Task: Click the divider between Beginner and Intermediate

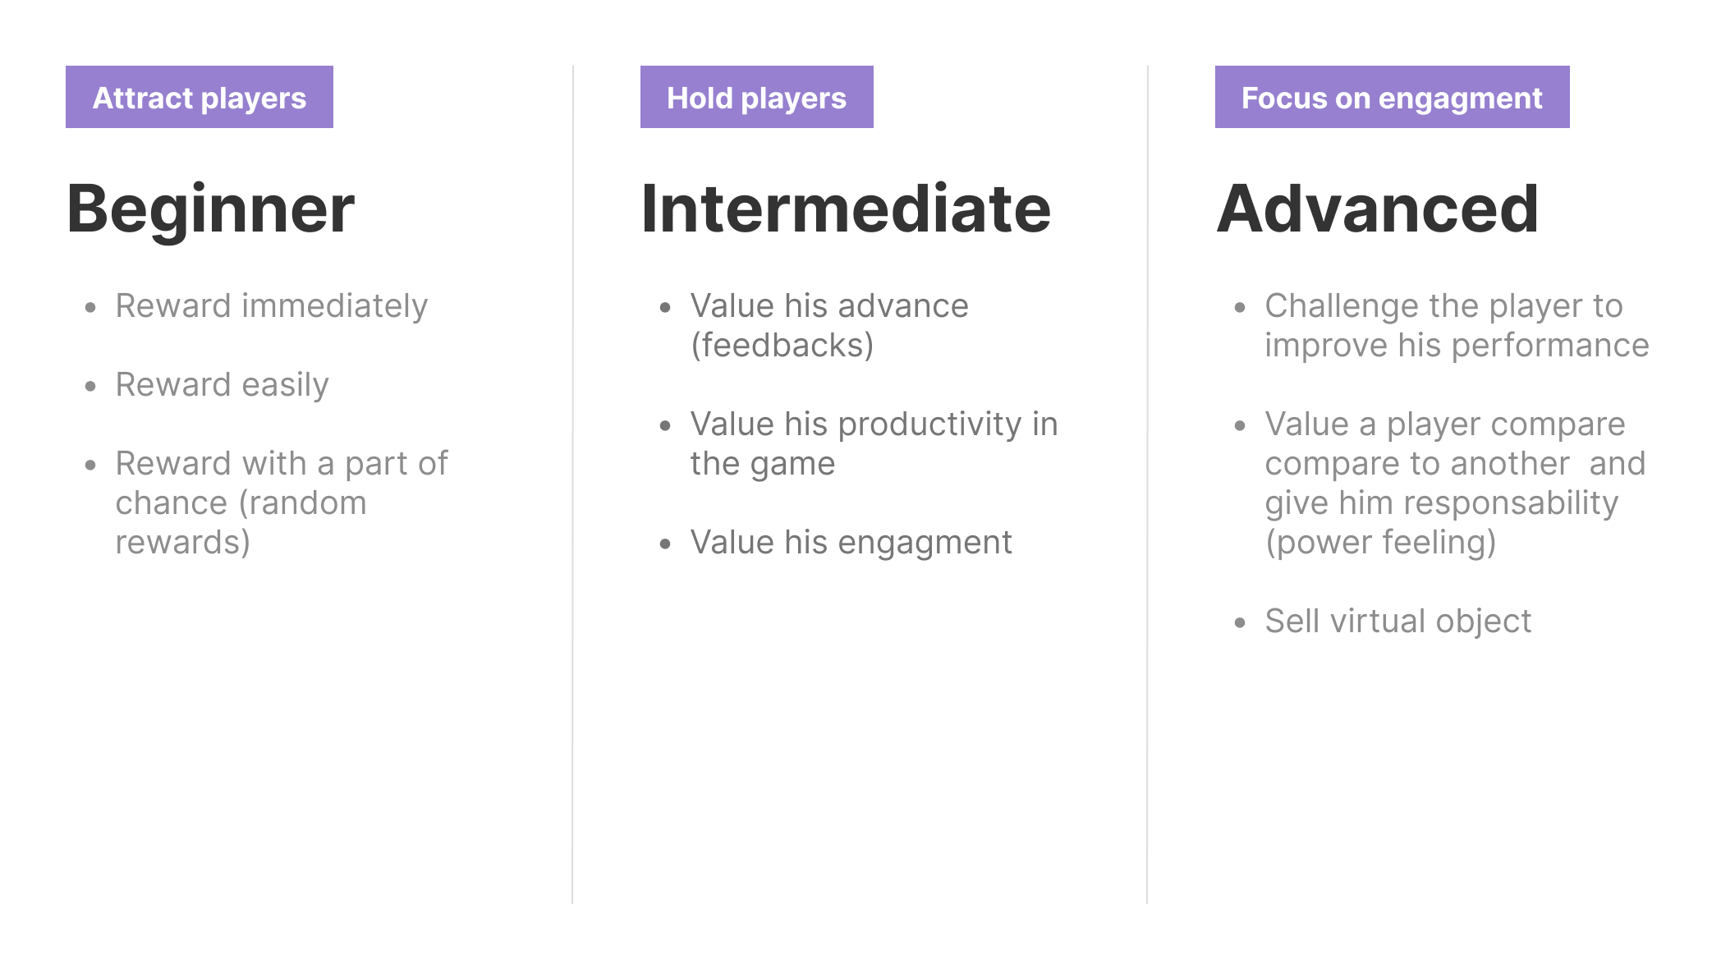Action: 573,484
